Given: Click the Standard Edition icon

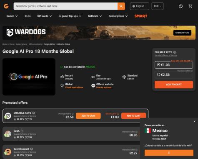Looking at the screenshot, I should tap(124, 77).
